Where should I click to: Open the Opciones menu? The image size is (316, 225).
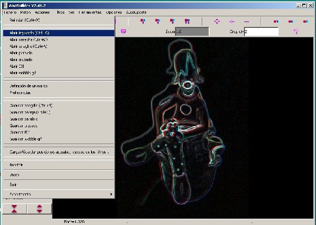pyautogui.click(x=113, y=12)
